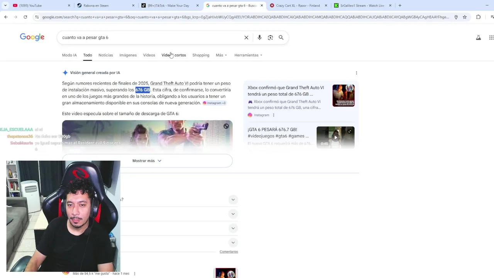The width and height of the screenshot is (494, 278).
Task: Clear the Google search box text
Action: (246, 37)
